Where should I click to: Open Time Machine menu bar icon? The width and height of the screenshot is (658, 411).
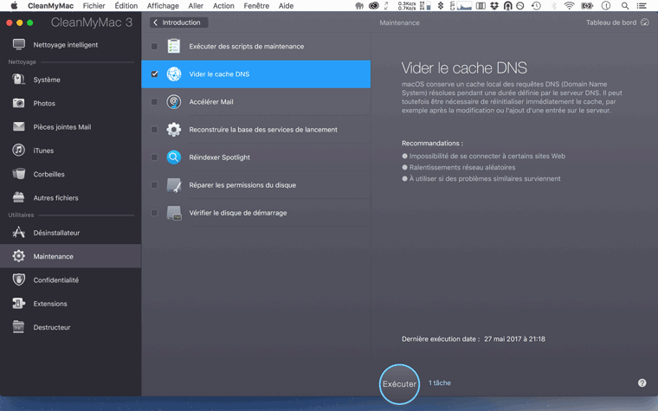click(x=536, y=6)
